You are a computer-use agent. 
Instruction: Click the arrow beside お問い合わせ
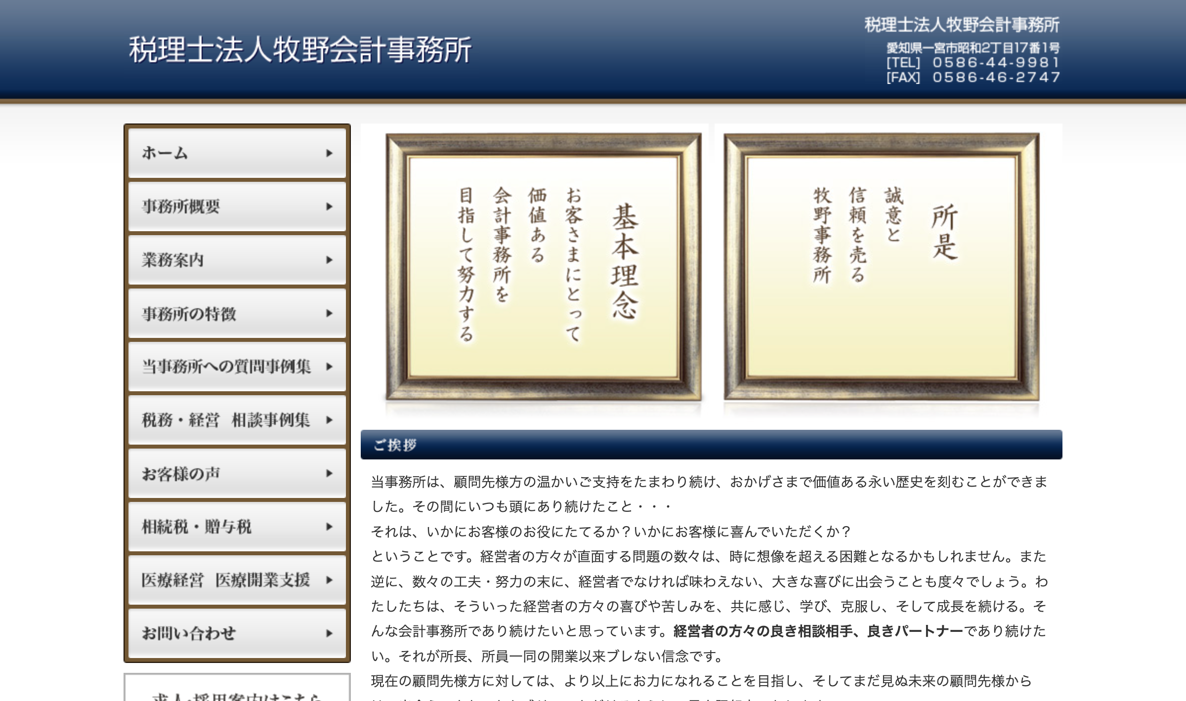329,633
